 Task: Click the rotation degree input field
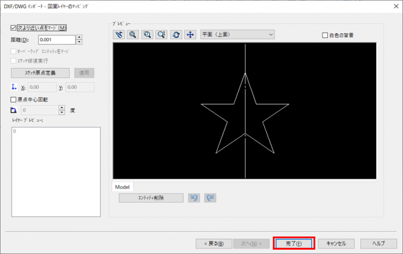pyautogui.click(x=40, y=110)
